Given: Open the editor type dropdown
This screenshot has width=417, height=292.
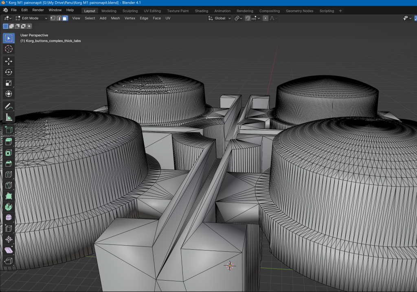Looking at the screenshot, I should click(x=8, y=18).
